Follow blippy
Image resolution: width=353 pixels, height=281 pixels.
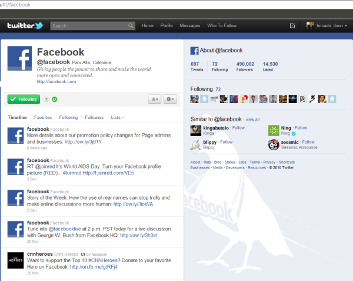click(x=227, y=142)
